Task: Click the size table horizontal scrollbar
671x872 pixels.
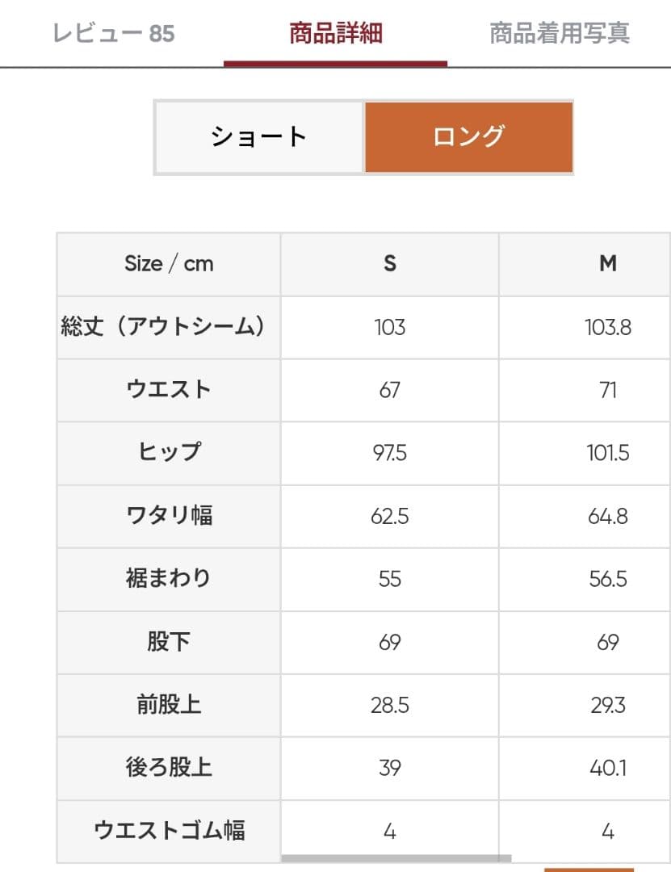Action: (396, 858)
